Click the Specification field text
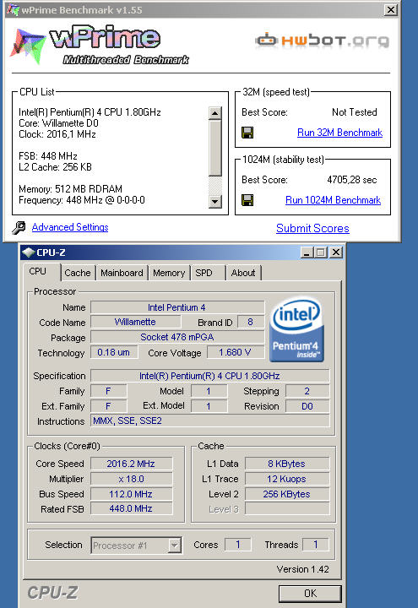The height and width of the screenshot is (608, 418). click(209, 376)
